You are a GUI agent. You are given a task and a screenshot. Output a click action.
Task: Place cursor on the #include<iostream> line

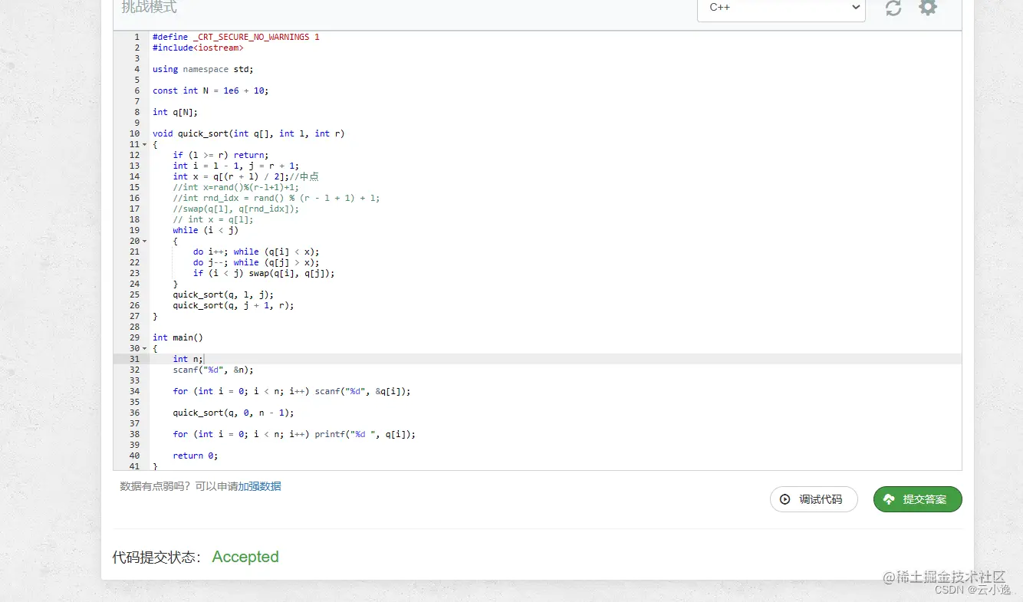[198, 48]
